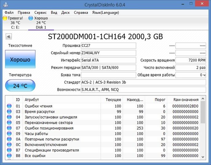The width and height of the screenshot is (211, 165).
Task: Click the yellow Тревога status circle icon
Action: (x=5, y=18)
